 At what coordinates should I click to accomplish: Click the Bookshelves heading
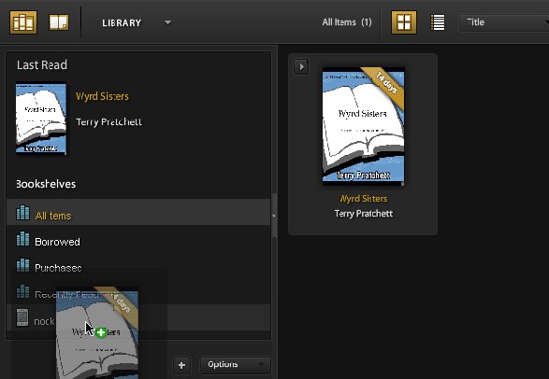point(46,184)
